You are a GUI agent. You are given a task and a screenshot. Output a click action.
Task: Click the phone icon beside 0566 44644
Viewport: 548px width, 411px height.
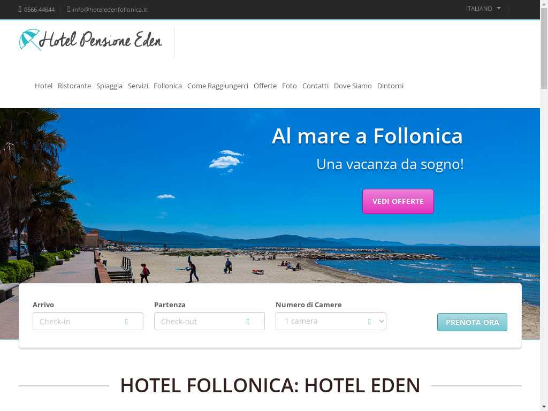20,10
